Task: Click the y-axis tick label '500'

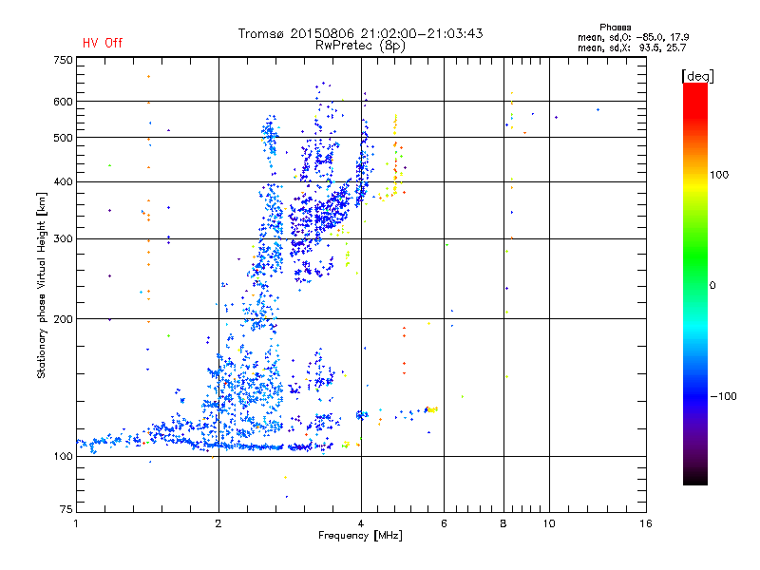Action: [63, 138]
